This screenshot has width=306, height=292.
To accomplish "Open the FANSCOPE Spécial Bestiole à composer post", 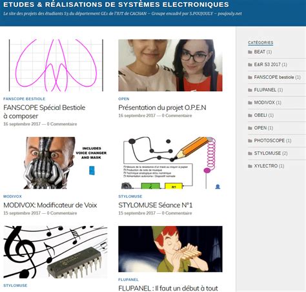I will point(45,112).
